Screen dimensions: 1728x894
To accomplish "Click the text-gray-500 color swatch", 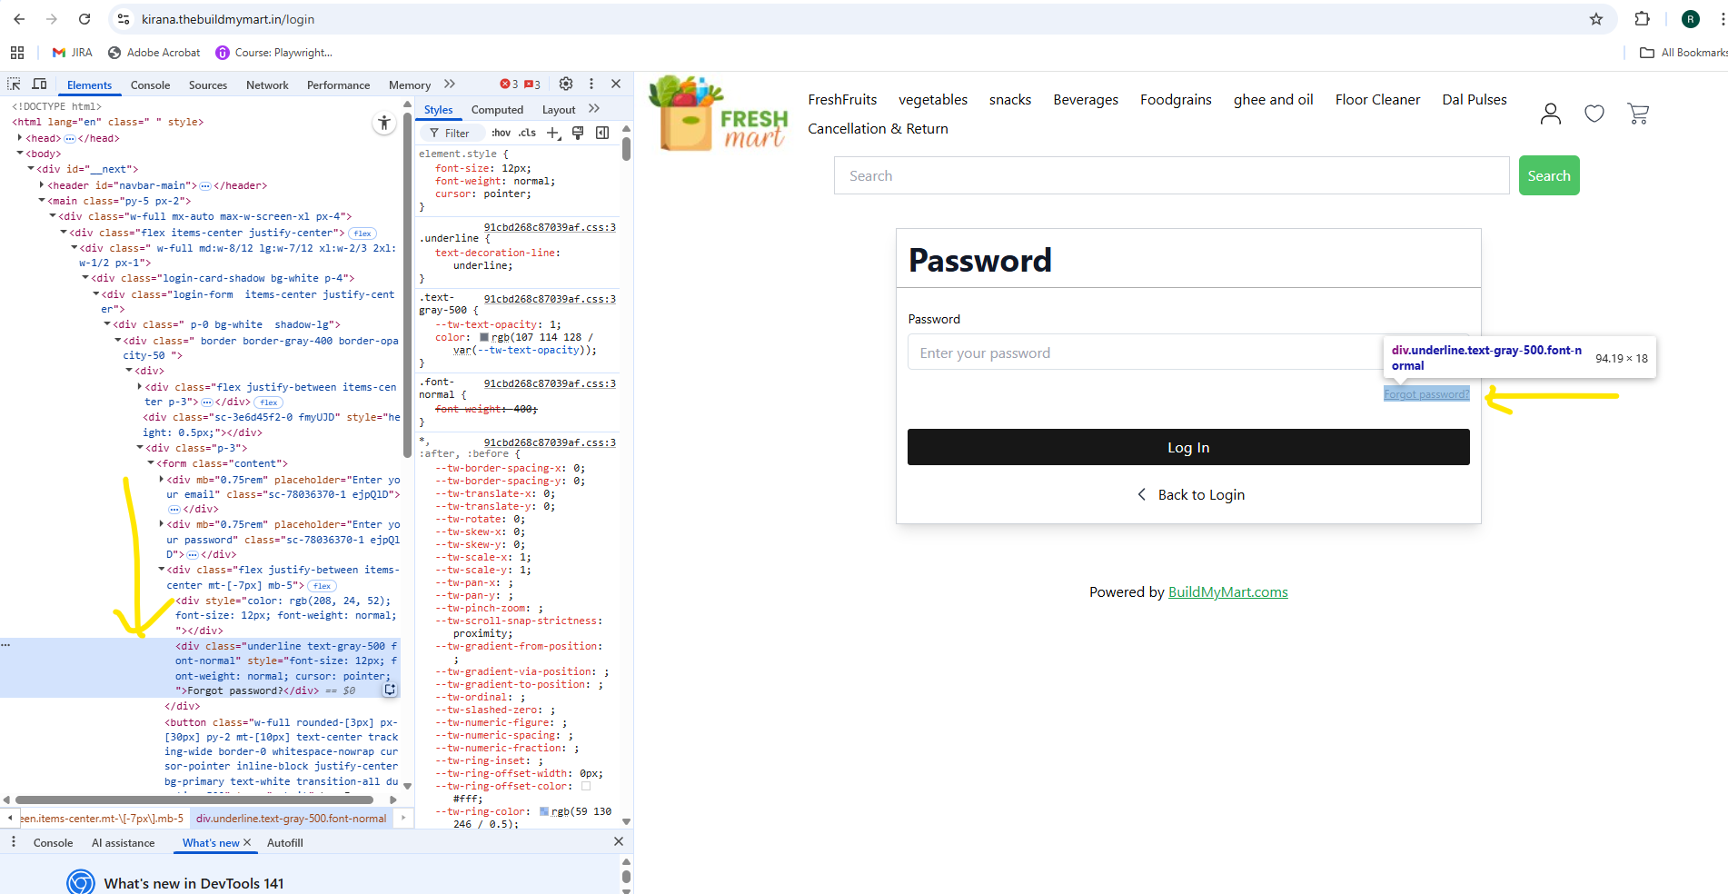I will pos(484,337).
